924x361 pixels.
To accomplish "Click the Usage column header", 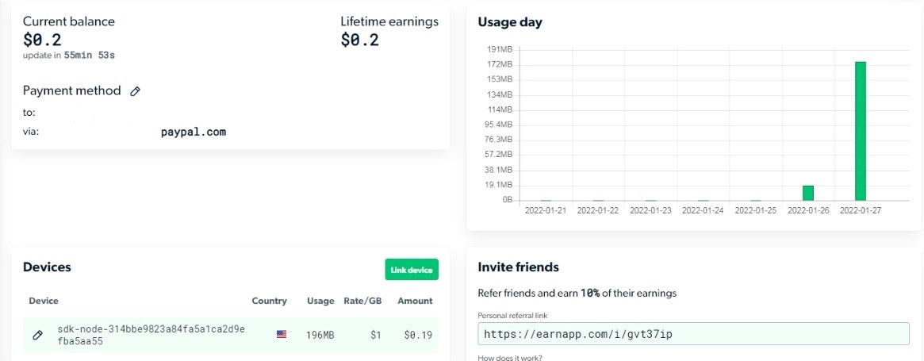I will tap(320, 301).
